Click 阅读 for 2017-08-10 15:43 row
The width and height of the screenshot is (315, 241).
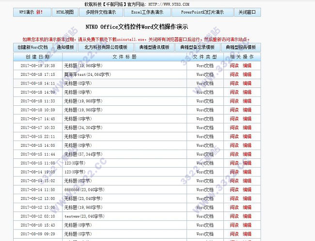(234, 225)
